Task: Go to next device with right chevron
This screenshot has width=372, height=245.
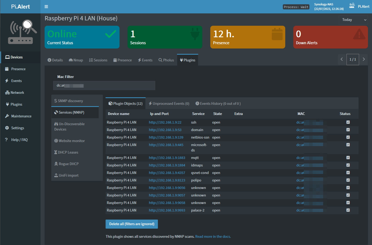Action: click(x=364, y=59)
